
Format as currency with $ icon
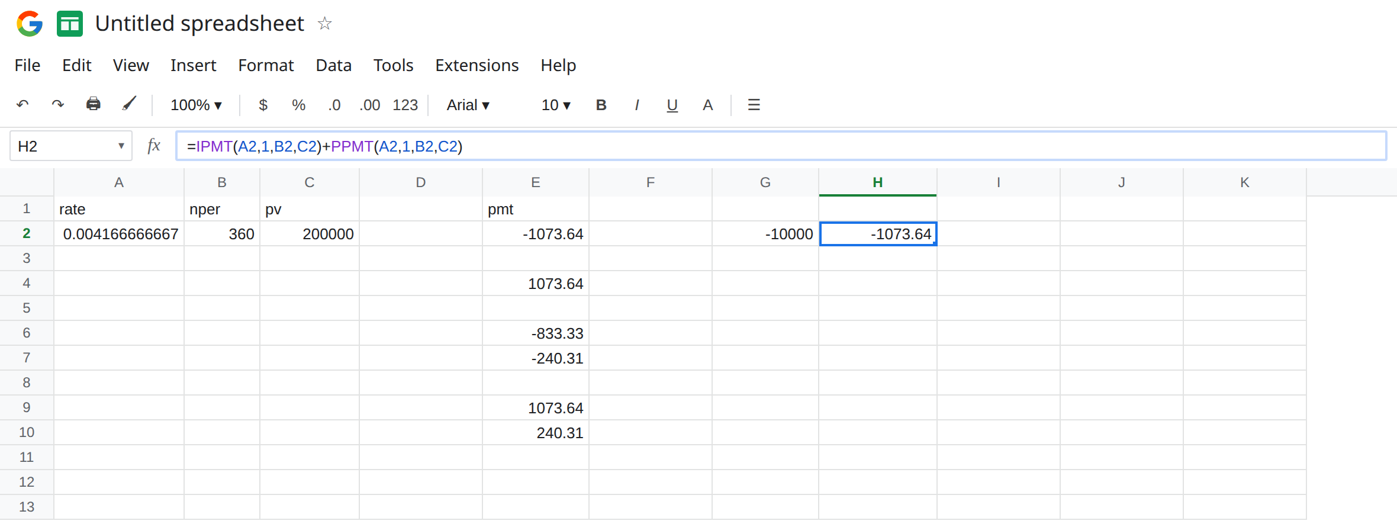[263, 105]
